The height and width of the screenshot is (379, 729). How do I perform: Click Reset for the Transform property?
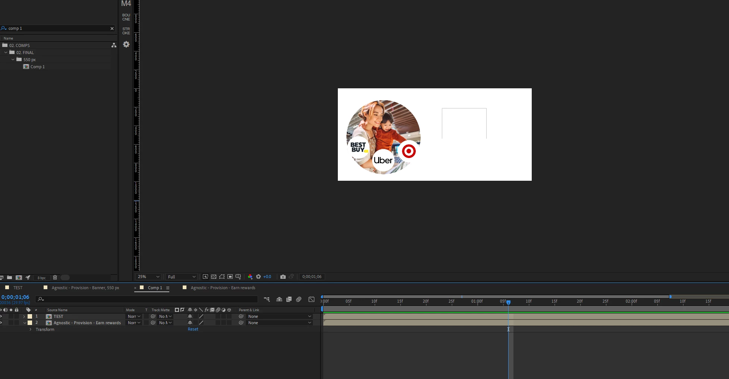click(193, 329)
